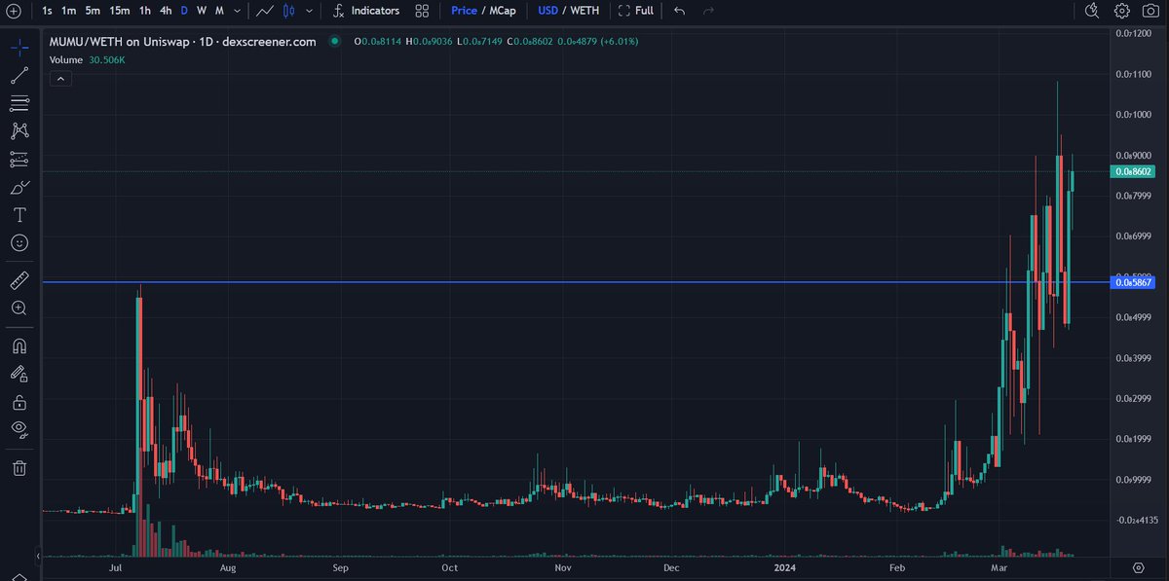The width and height of the screenshot is (1169, 581).
Task: Expand more time intervals dropdown
Action: pos(238,11)
